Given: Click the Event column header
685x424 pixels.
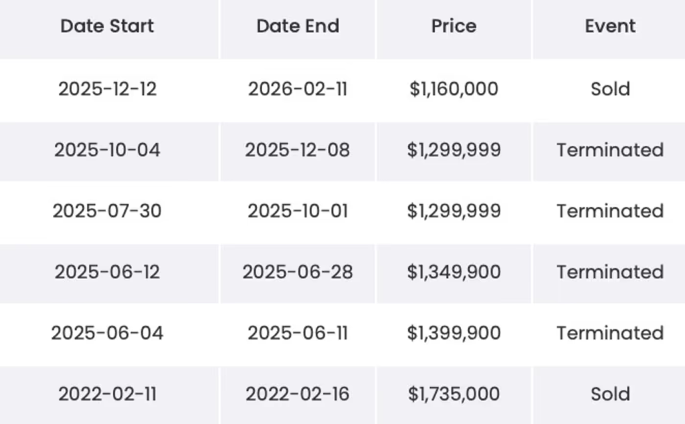Looking at the screenshot, I should pyautogui.click(x=610, y=26).
